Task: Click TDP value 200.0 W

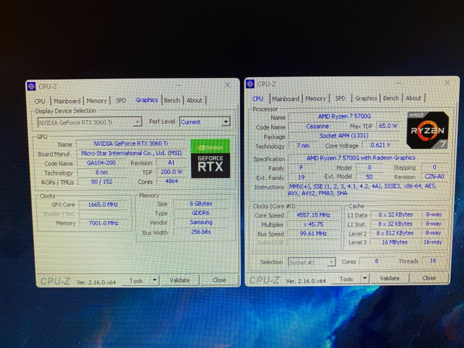Action: [172, 172]
